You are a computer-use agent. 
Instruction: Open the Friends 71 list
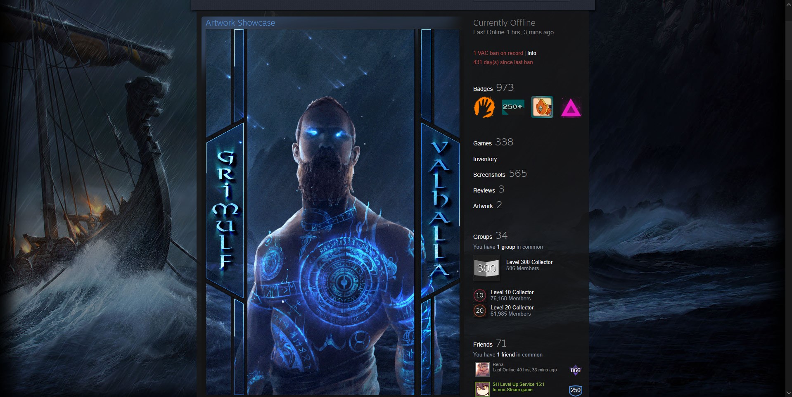point(490,343)
